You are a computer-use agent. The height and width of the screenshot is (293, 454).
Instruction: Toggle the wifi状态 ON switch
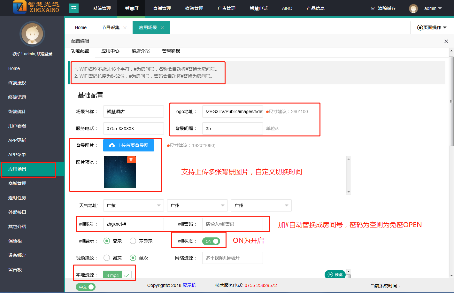coord(211,241)
